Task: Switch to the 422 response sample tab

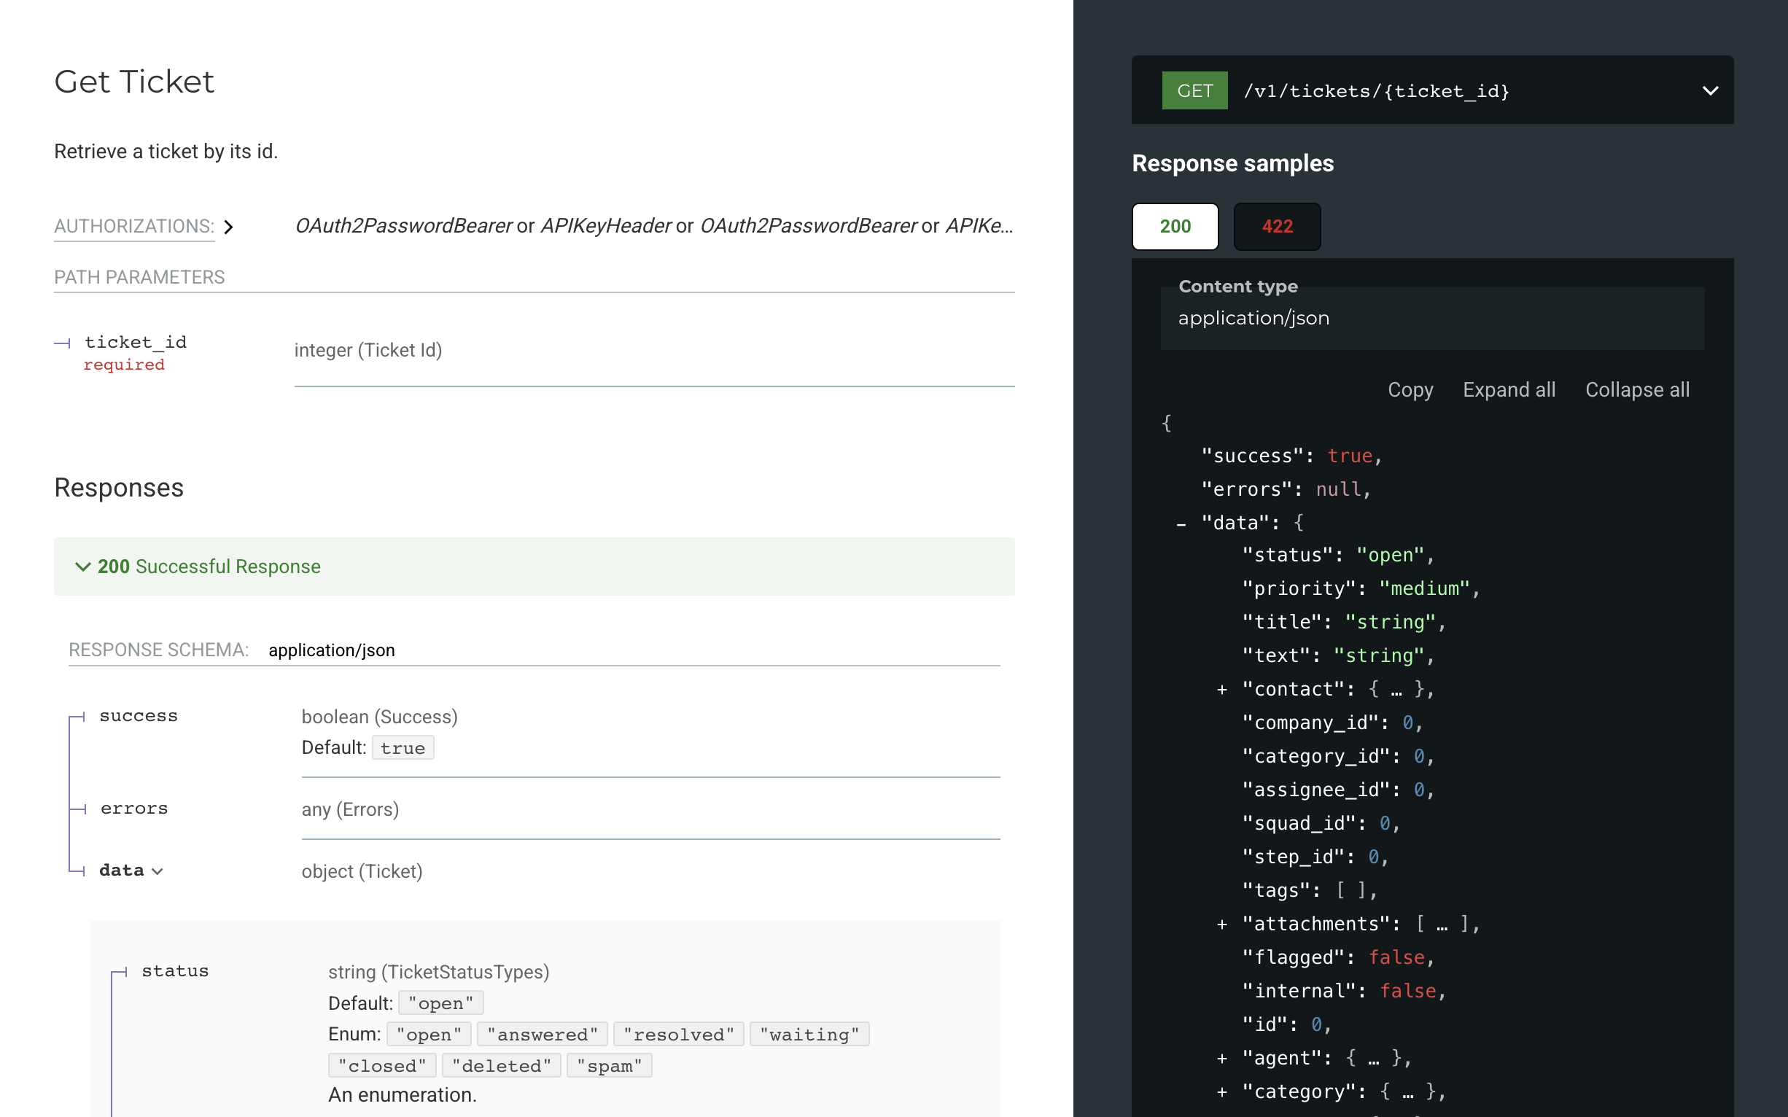Action: click(x=1277, y=227)
